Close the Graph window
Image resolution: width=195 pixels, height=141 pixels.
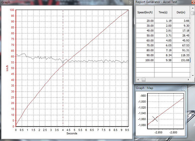130,2
